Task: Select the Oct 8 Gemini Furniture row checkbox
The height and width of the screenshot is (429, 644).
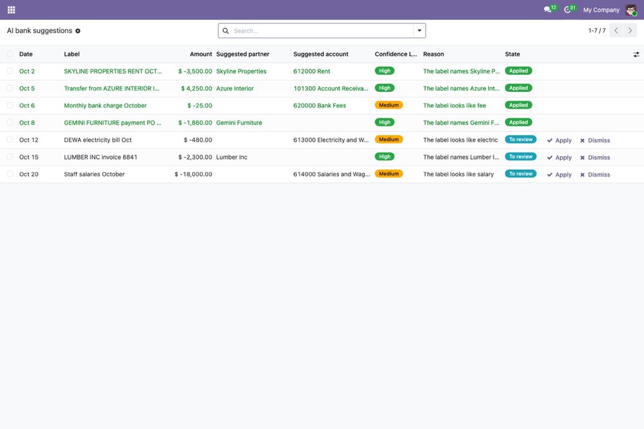Action: coord(10,123)
